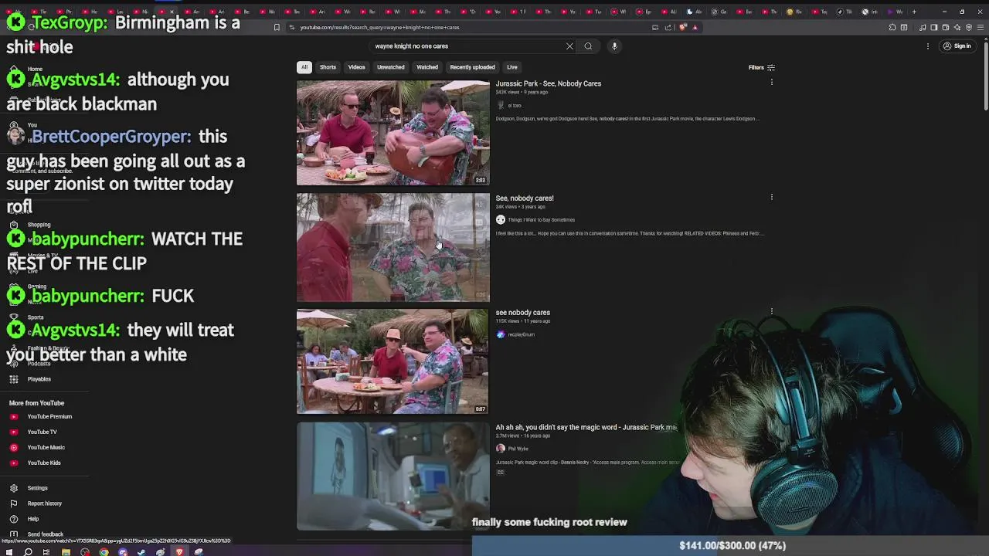Open 'Jurassic Park - See, Nobody Cares' title link
Screen dimensions: 989x556
click(548, 83)
